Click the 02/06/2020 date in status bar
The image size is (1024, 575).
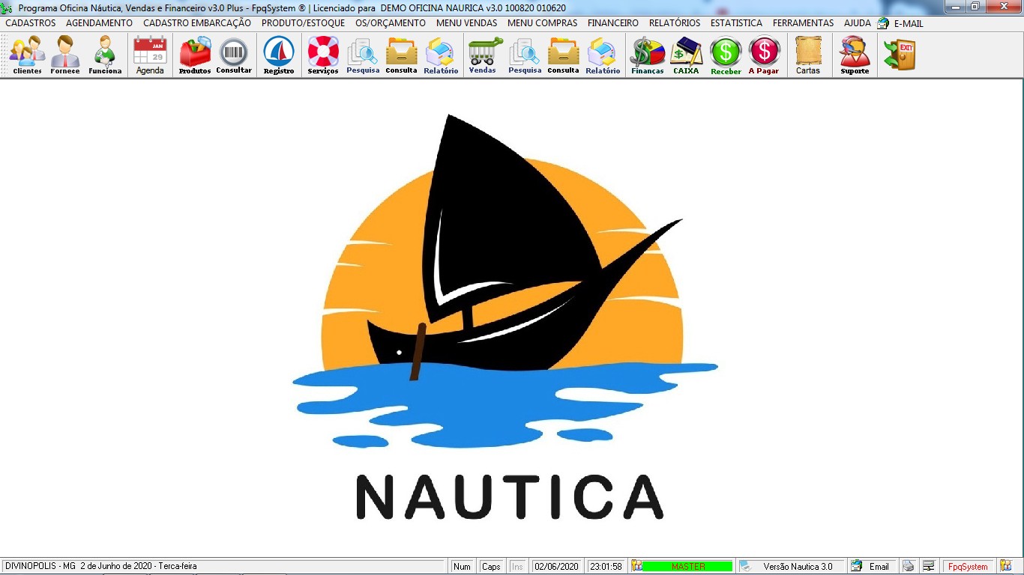(556, 566)
